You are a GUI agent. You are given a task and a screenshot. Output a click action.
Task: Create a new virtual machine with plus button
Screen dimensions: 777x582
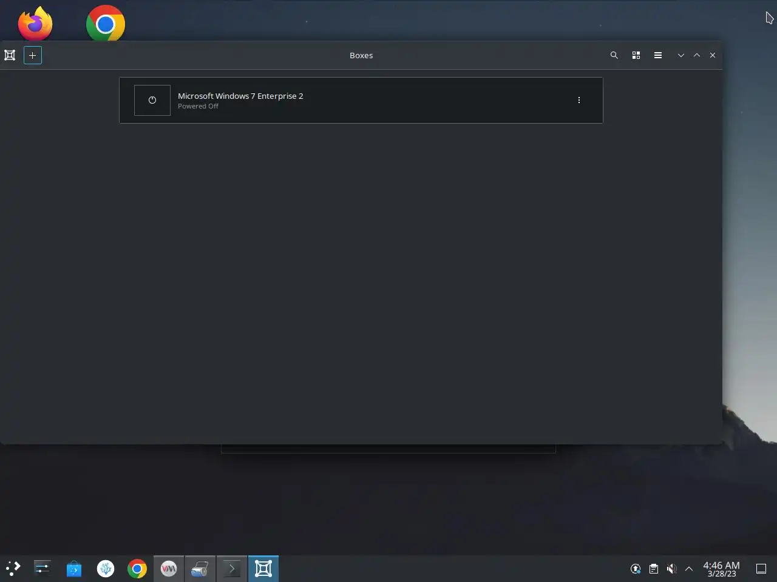pos(33,55)
